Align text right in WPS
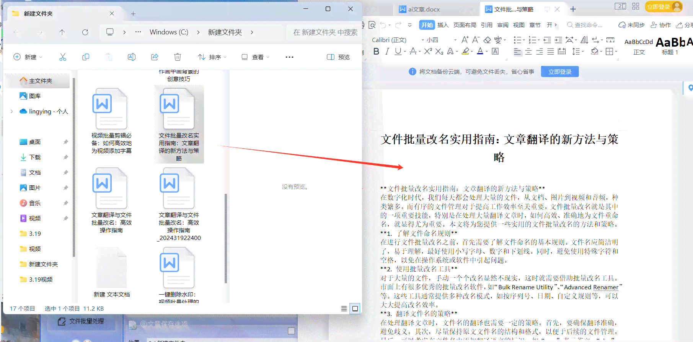Screen dimensions: 693x342 (540, 52)
